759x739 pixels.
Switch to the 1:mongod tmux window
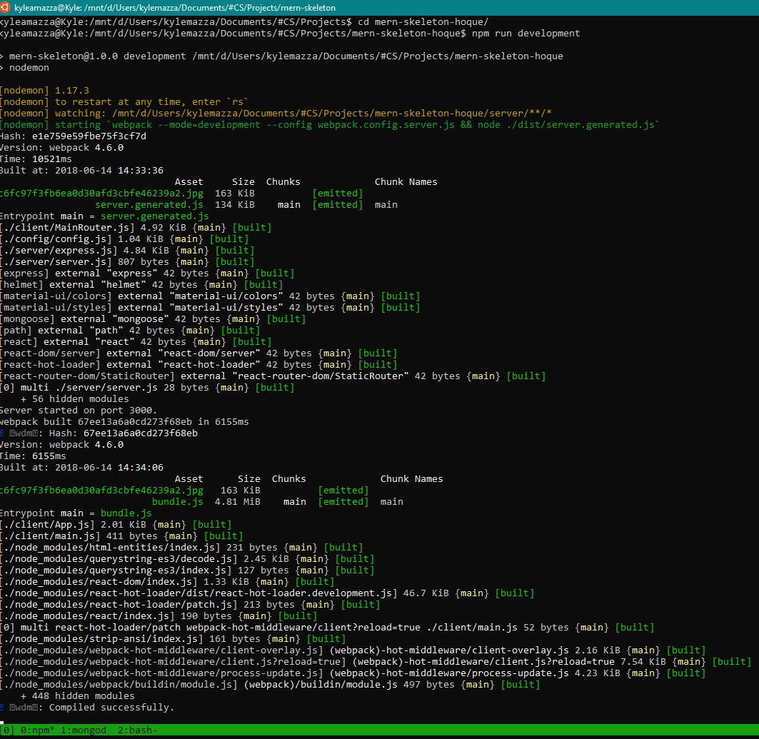tap(84, 730)
